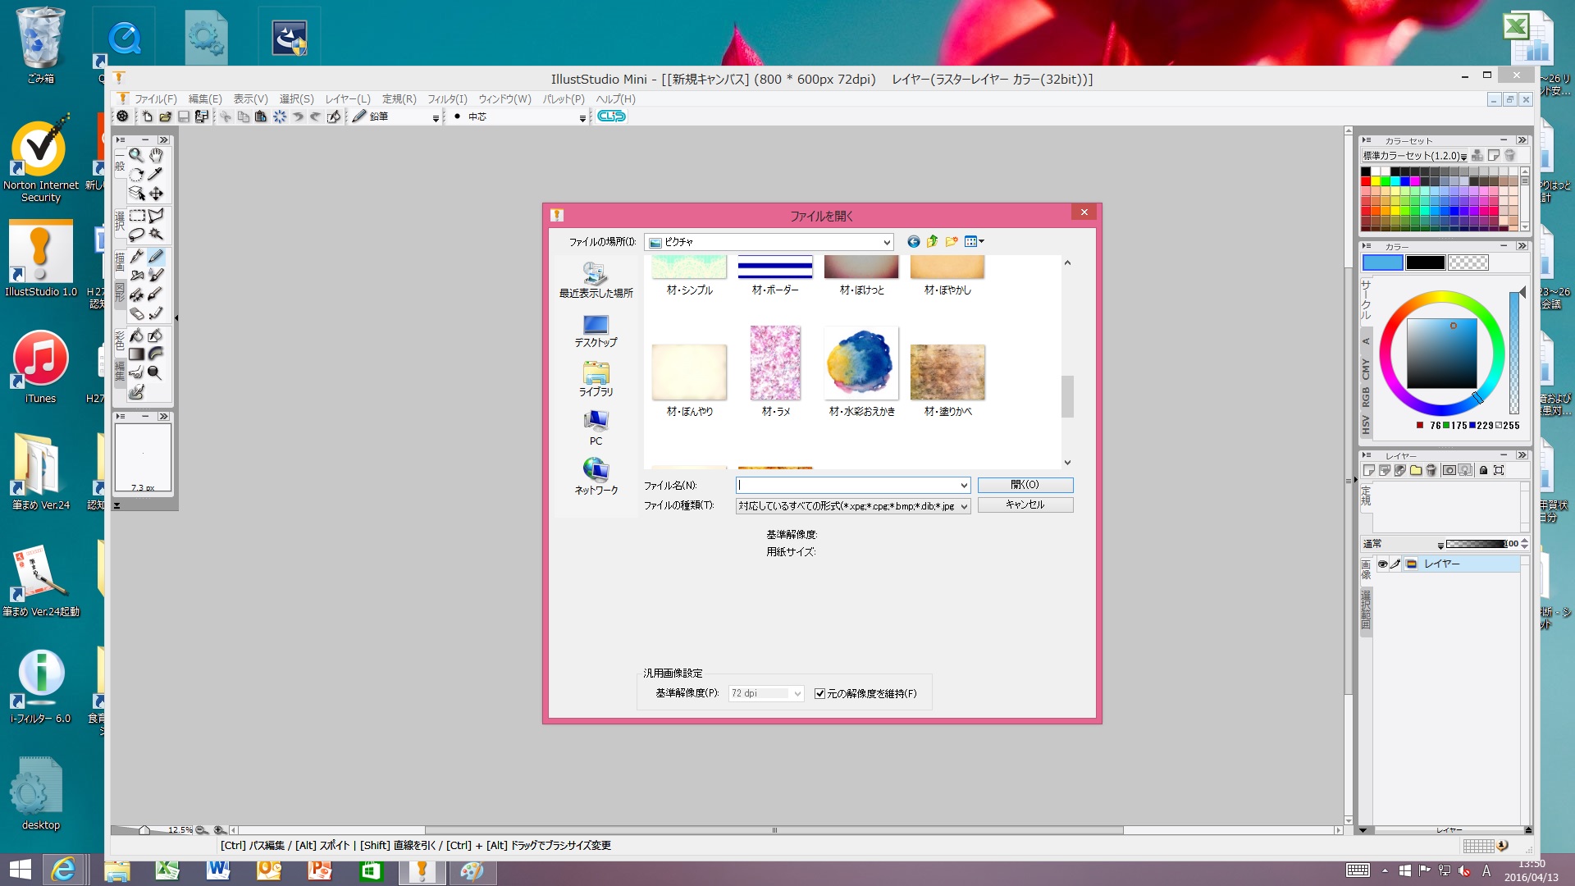The image size is (1575, 886).
Task: Select the hand pan tool
Action: click(156, 155)
